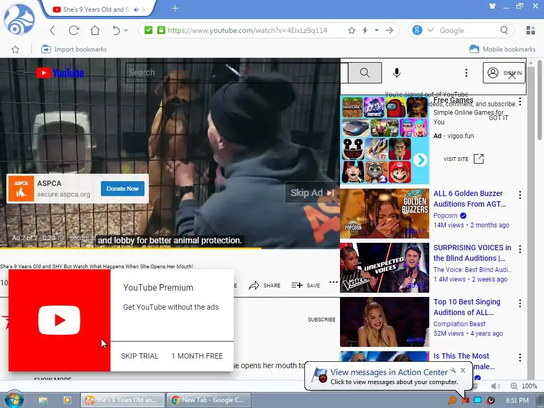Click the Import bookmarks link
Viewport: 544px width, 408px height.
point(74,49)
